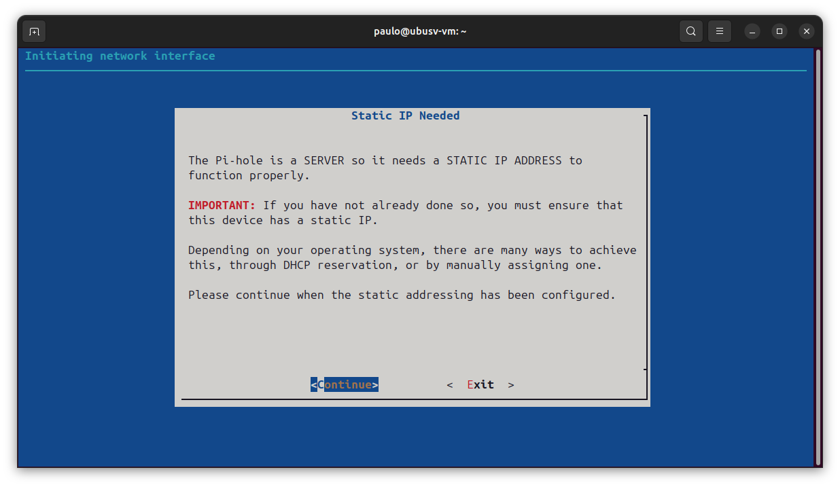The image size is (840, 487).
Task: Click the Initiating network interface heading
Action: (x=120, y=56)
